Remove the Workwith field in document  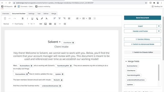pyautogui.click(x=62, y=80)
